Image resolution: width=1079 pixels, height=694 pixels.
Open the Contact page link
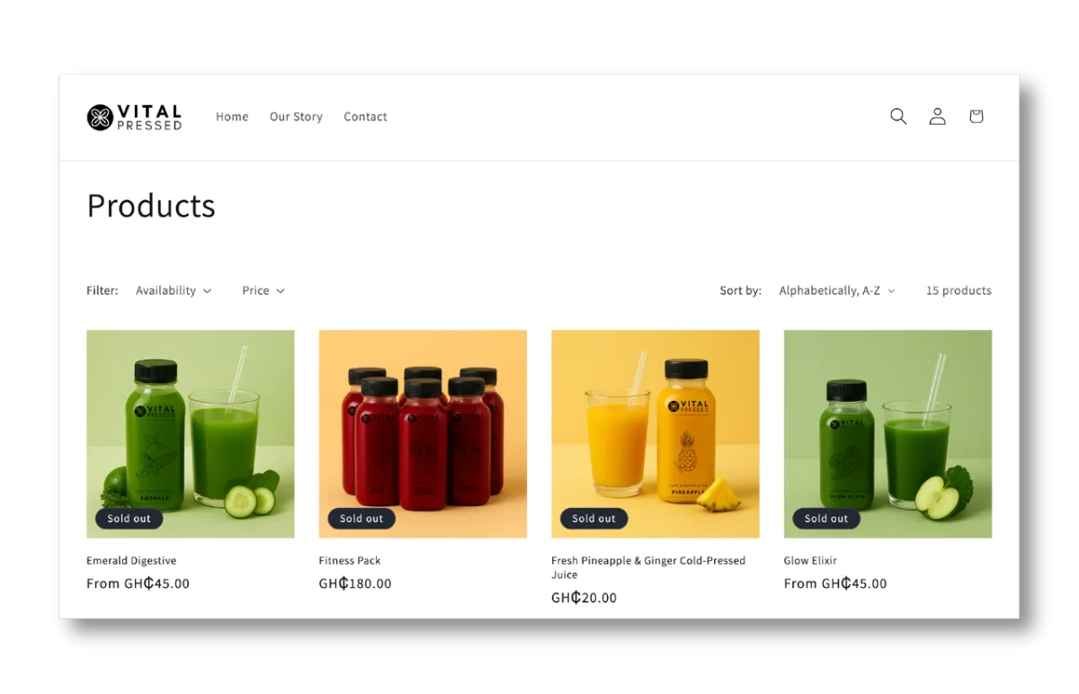(x=365, y=117)
